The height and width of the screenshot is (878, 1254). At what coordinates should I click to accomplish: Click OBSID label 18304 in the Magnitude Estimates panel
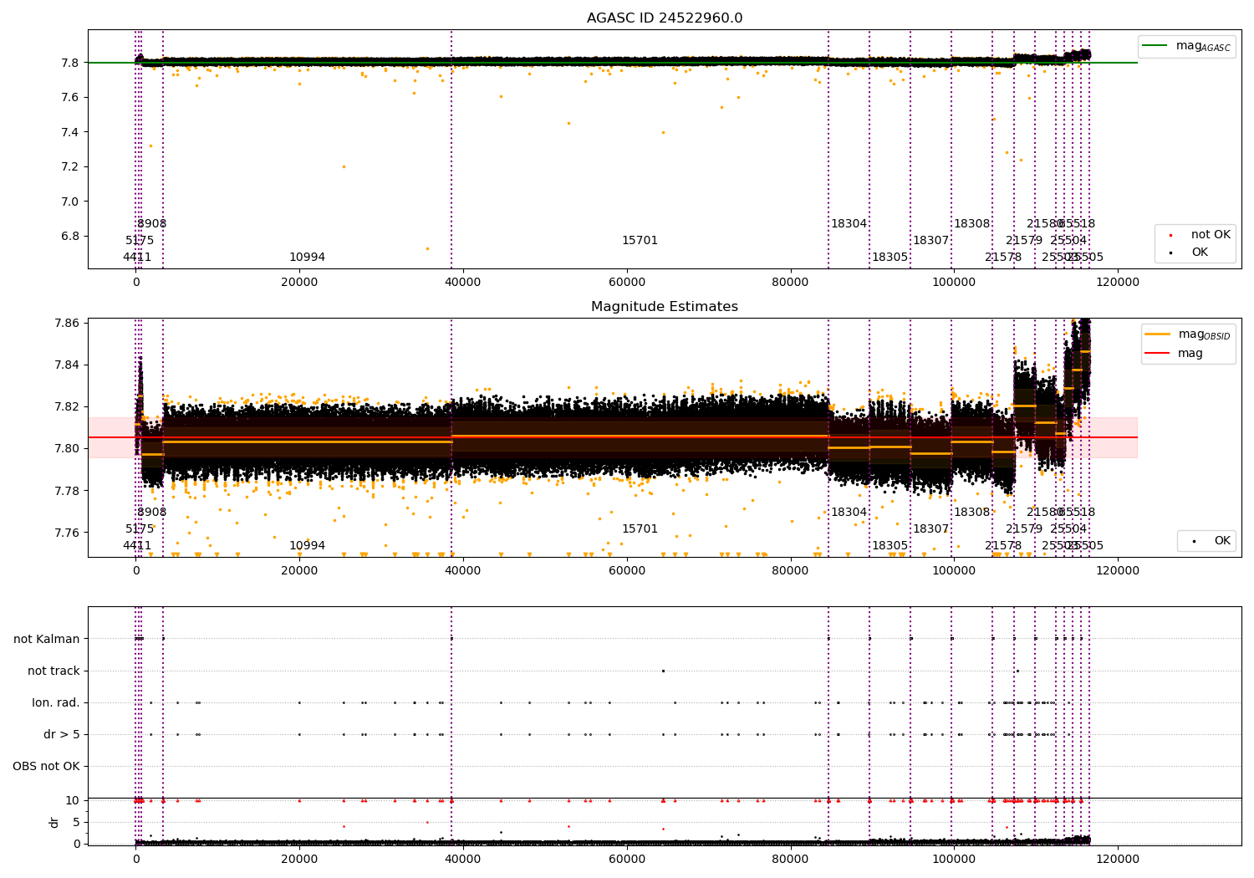click(x=849, y=513)
